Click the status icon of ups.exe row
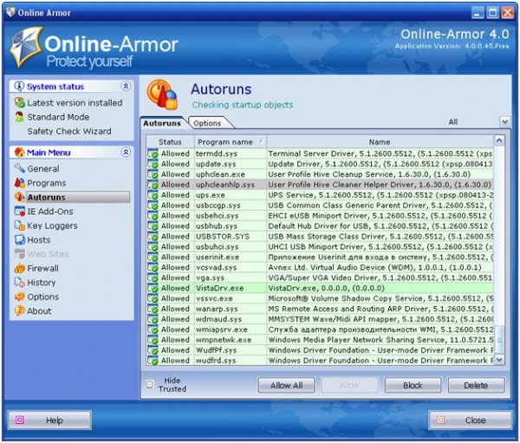 click(x=153, y=195)
